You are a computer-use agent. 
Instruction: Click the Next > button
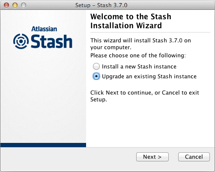click(152, 157)
